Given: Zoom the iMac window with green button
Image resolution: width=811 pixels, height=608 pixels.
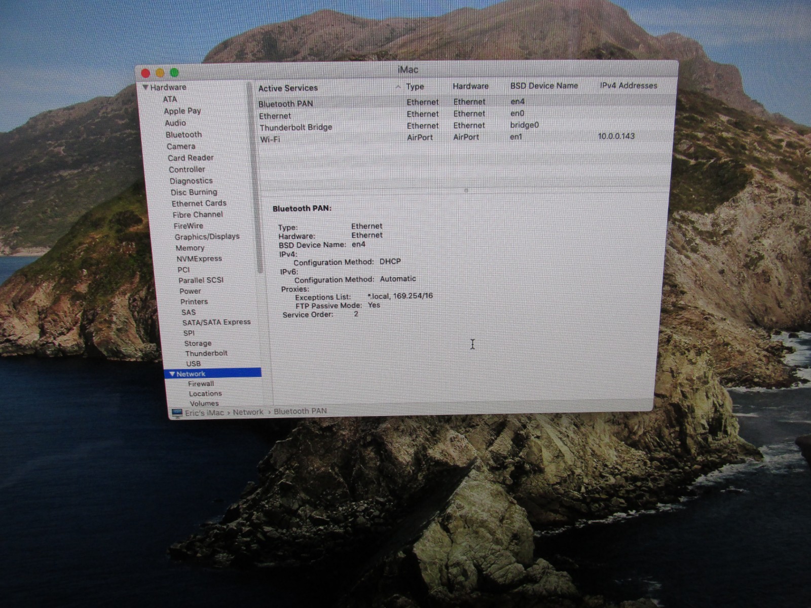Looking at the screenshot, I should pos(174,72).
